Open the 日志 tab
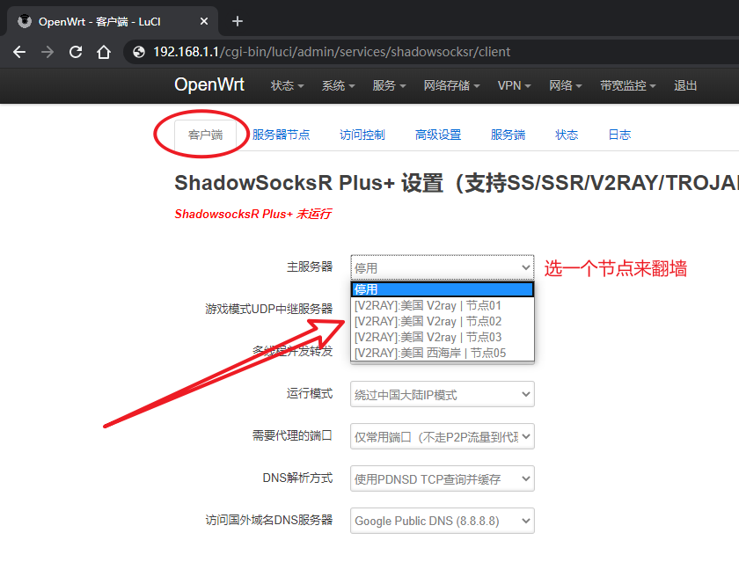 pyautogui.click(x=619, y=135)
